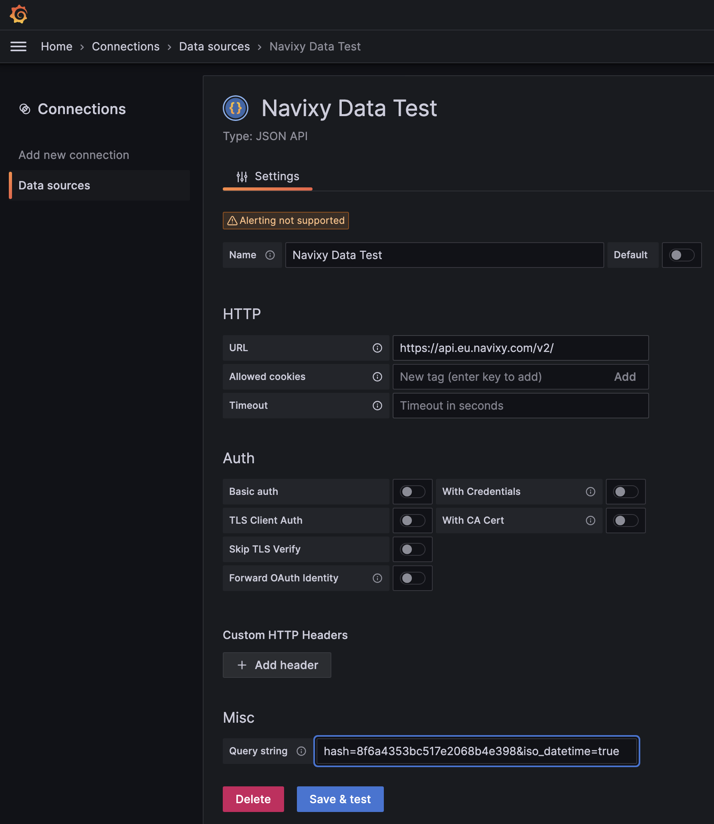The image size is (714, 824).
Task: Click the Settings sliders icon
Action: click(x=242, y=177)
